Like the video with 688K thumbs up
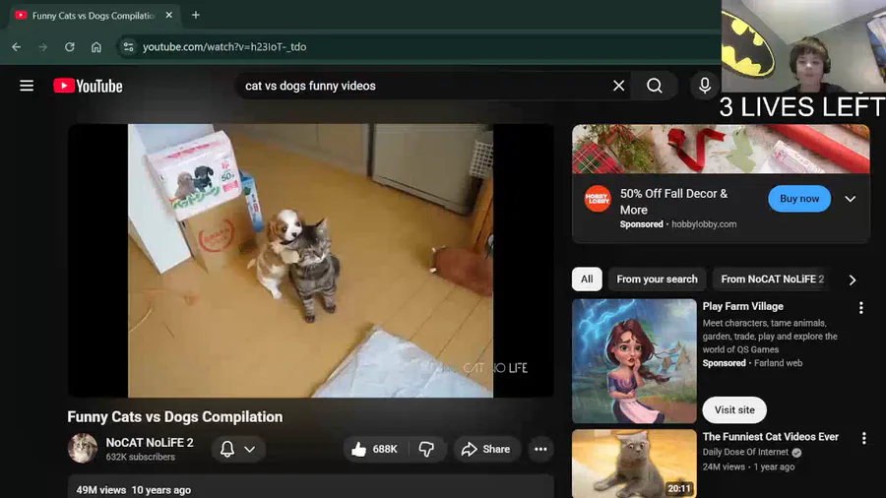 (374, 449)
